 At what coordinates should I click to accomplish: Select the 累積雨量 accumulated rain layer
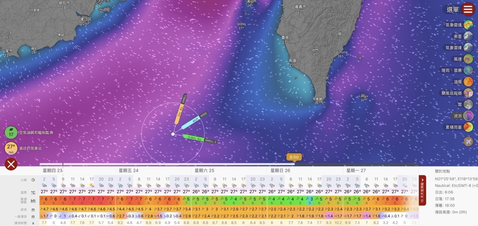[x=468, y=127]
